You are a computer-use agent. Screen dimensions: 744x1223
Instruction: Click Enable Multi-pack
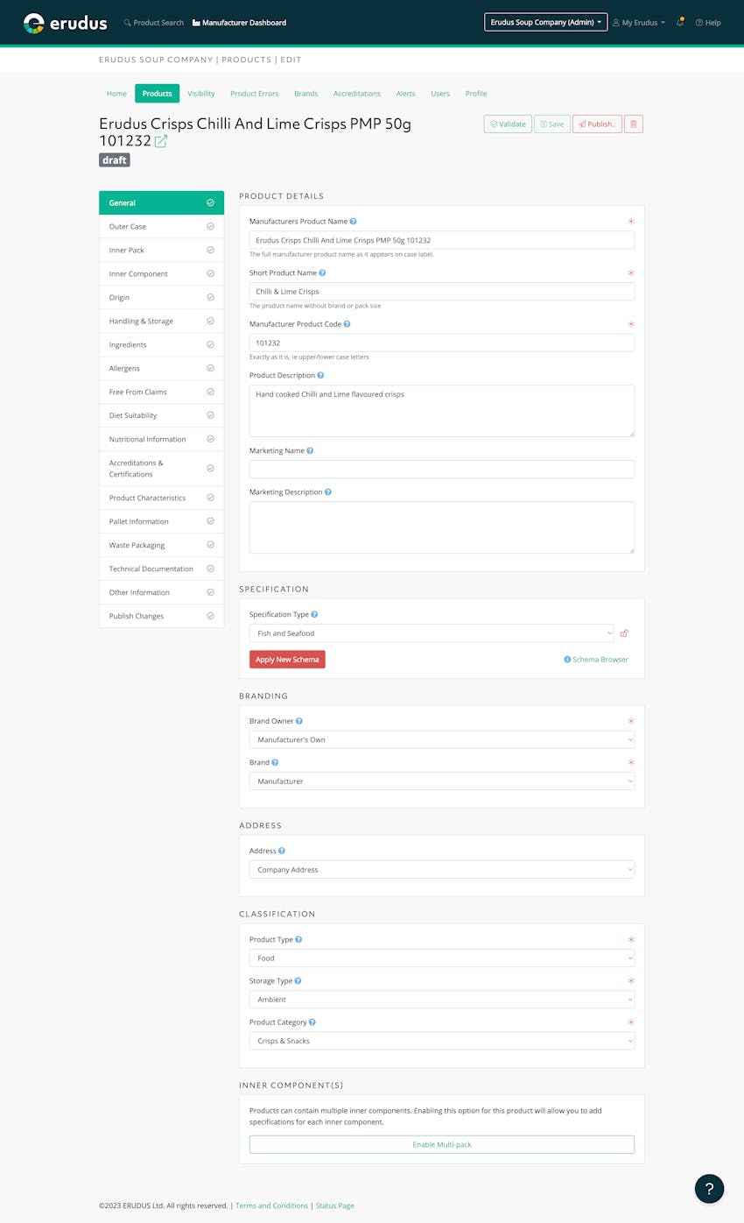pyautogui.click(x=442, y=1144)
